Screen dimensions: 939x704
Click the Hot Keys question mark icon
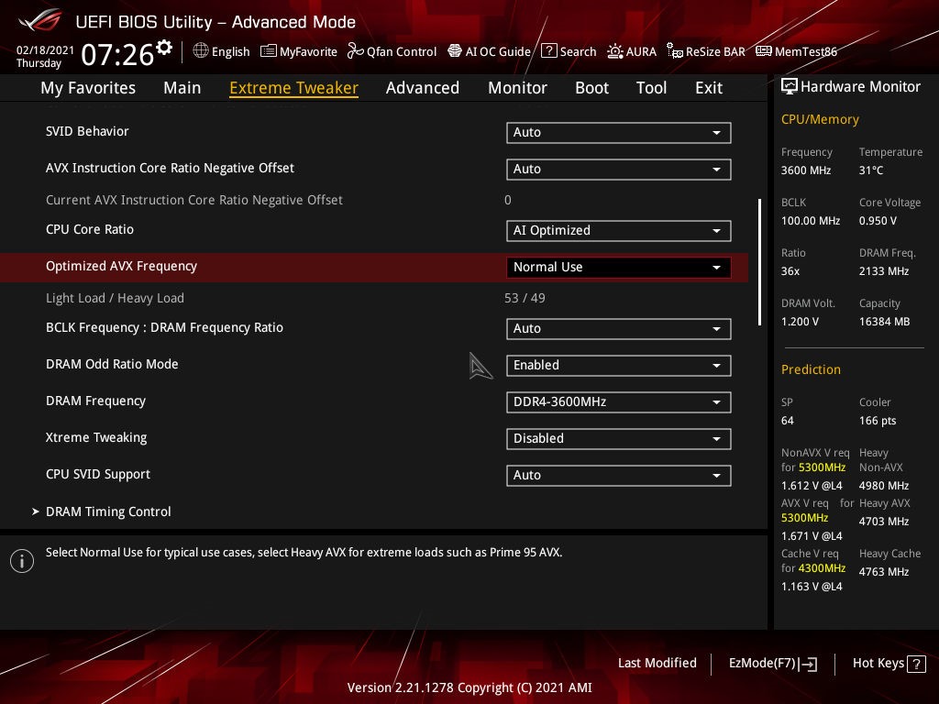point(916,664)
